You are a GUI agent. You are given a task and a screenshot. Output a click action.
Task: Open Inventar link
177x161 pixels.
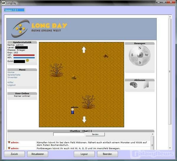tap(12, 77)
